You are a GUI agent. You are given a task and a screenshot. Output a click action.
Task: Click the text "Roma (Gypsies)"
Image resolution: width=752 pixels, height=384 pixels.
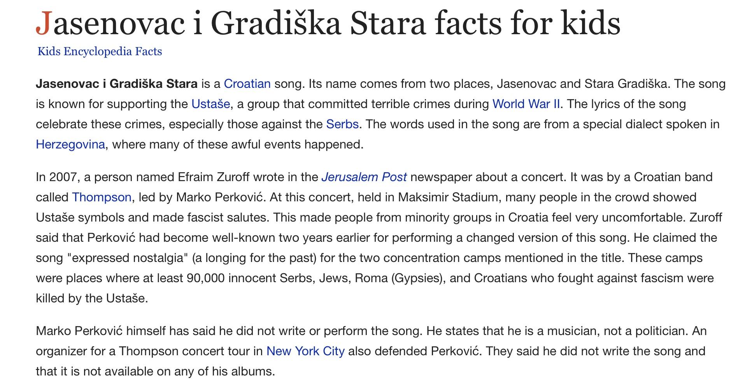(400, 278)
